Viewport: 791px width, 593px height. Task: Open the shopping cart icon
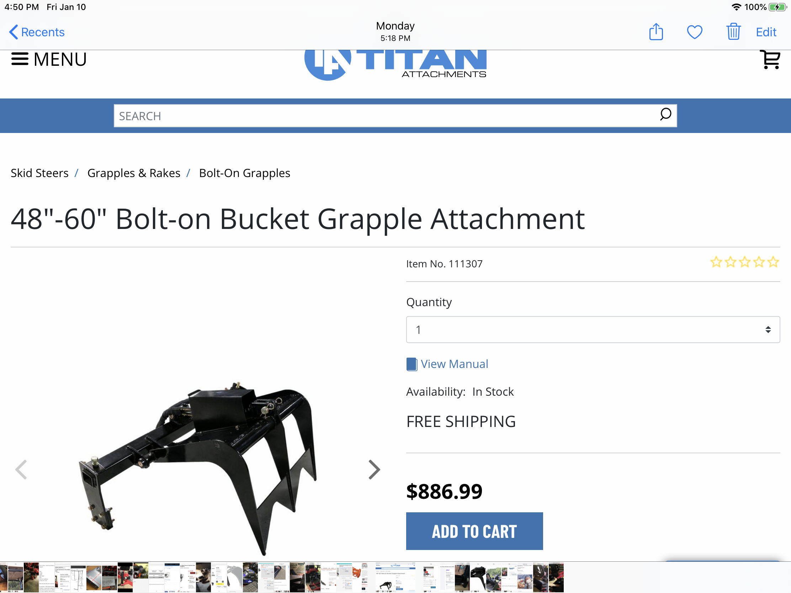click(771, 59)
